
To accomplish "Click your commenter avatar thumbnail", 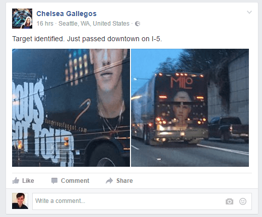I will point(20,201).
